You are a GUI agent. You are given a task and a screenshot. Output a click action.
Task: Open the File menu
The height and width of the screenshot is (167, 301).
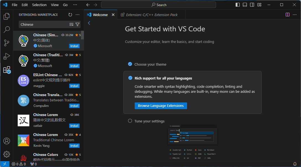tap(15, 5)
